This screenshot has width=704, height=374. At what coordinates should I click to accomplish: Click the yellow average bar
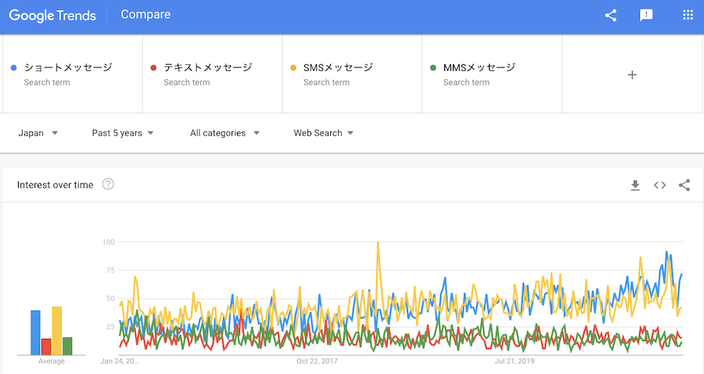[56, 330]
